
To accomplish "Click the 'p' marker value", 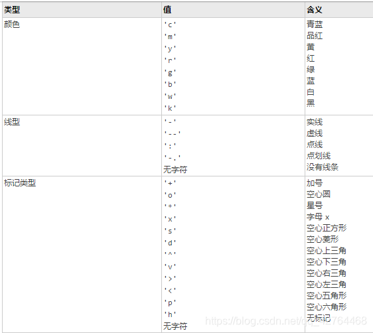I will click(x=170, y=302).
